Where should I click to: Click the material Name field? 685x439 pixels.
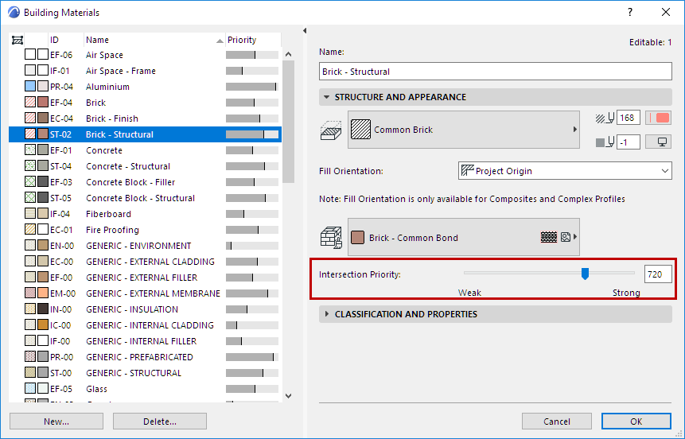[x=496, y=72]
